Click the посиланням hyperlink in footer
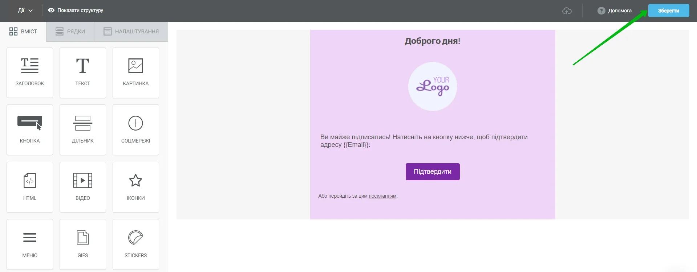Screen dimensions: 697x272 click(x=382, y=196)
